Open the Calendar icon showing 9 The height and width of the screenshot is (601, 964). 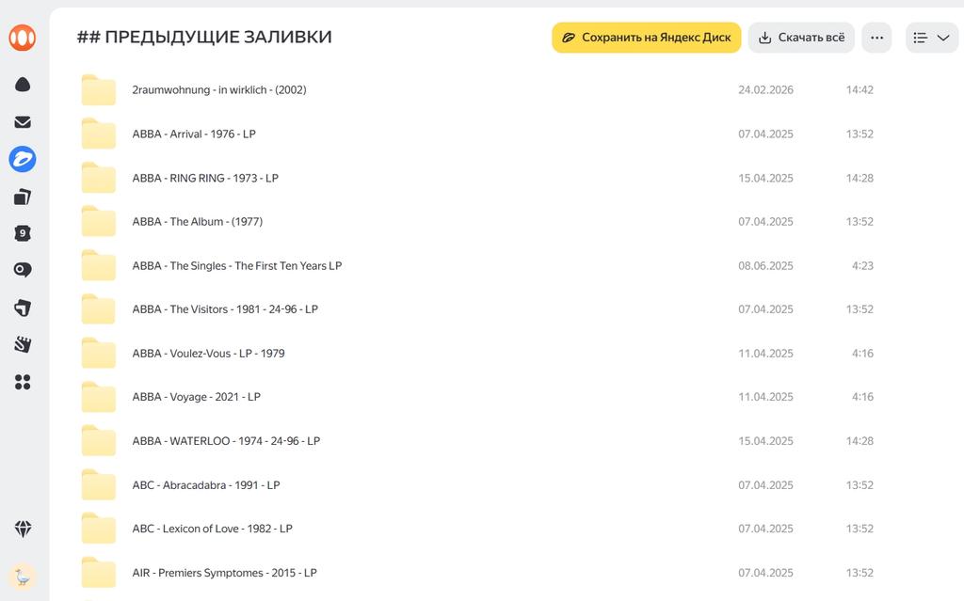(x=23, y=233)
